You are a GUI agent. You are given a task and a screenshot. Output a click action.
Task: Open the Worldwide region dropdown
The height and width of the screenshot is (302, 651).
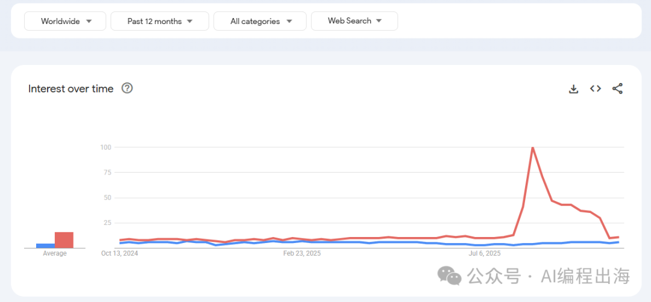(65, 21)
